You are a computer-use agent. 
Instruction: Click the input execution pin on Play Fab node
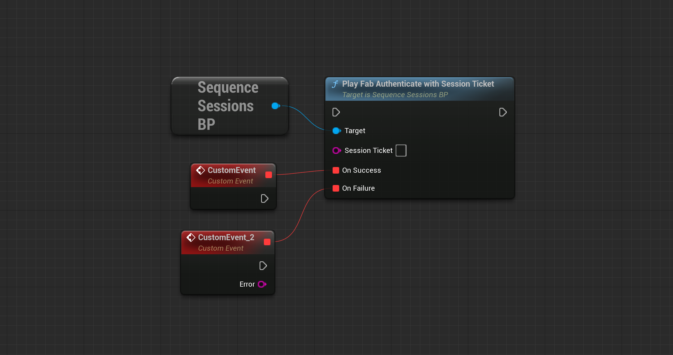(x=336, y=112)
